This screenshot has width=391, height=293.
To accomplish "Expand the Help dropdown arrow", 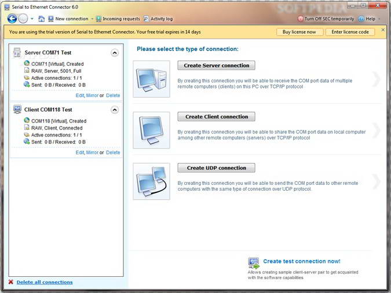I will point(379,18).
